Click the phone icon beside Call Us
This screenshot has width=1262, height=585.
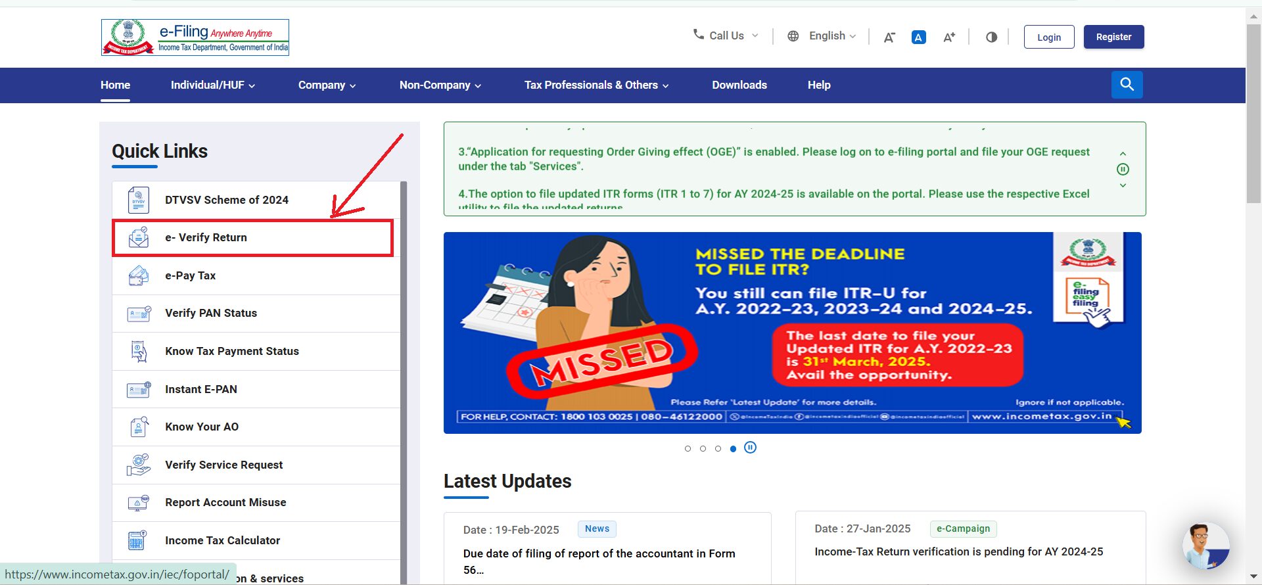point(698,34)
